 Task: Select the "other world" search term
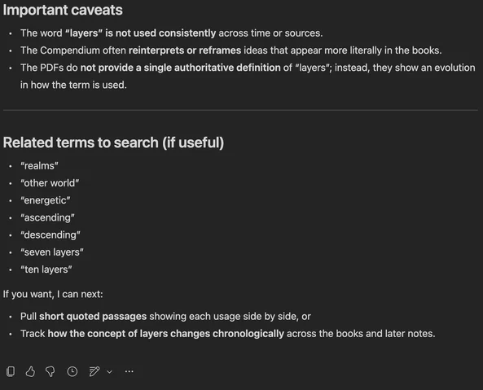pos(50,183)
